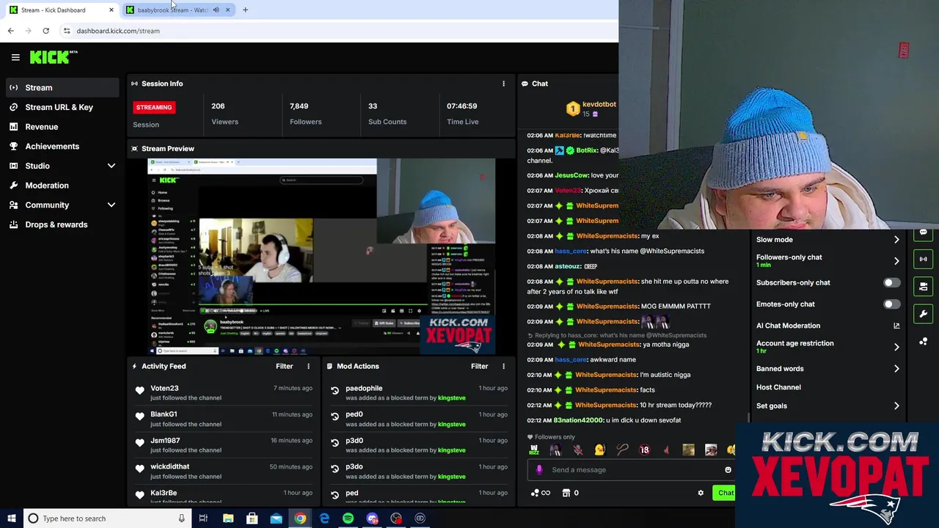Open File Explorer from the taskbar
Image resolution: width=939 pixels, height=528 pixels.
coord(227,518)
